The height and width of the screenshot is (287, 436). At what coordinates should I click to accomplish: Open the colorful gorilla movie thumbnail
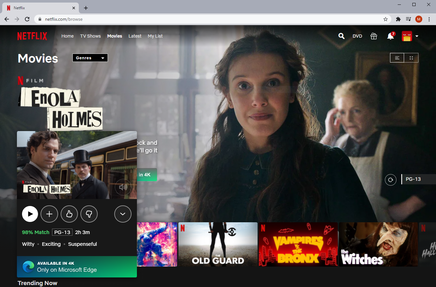point(157,244)
